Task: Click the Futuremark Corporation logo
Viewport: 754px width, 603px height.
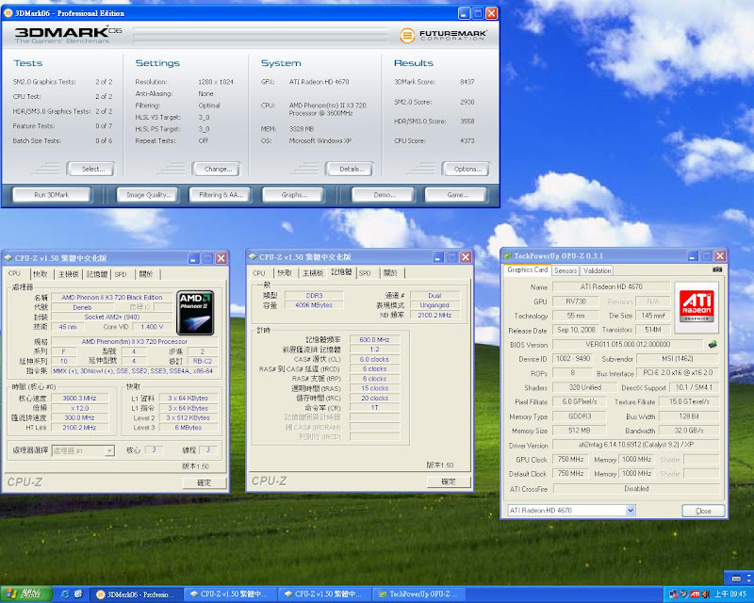Action: 443,36
